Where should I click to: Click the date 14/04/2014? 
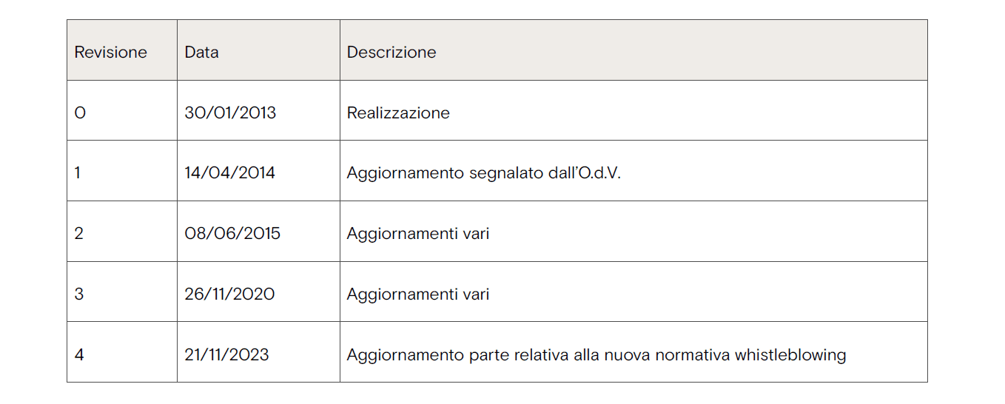point(230,173)
